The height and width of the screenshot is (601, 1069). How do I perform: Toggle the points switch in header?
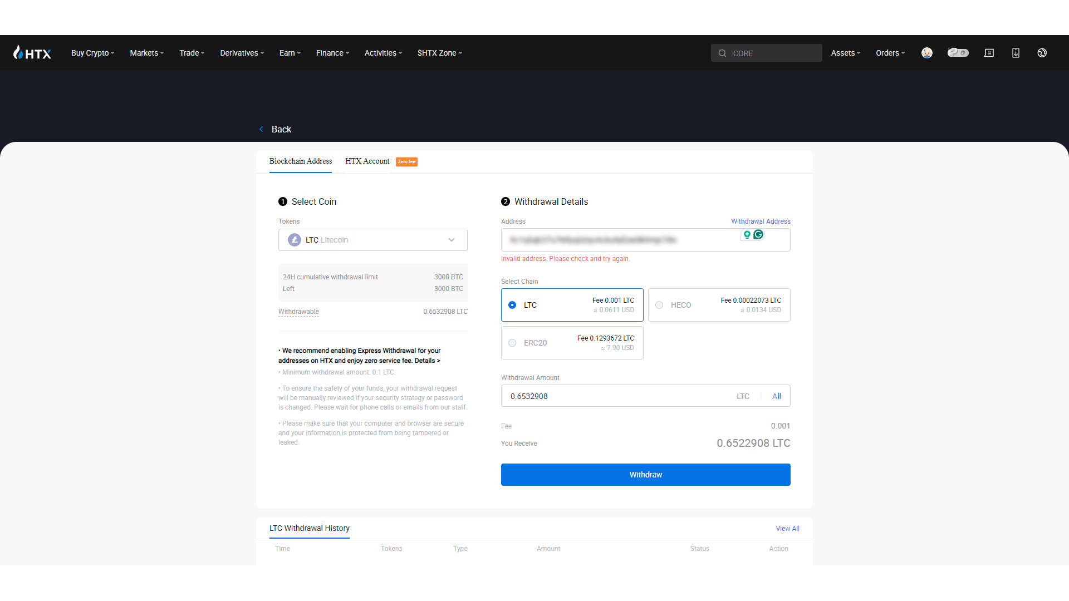pos(958,53)
